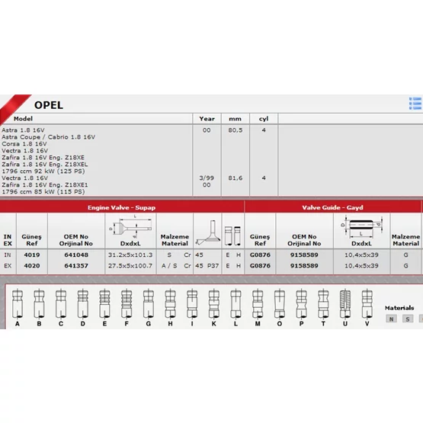Click dimension 31.2x5x101.3
Screen dimensions: 423x423
tap(130, 255)
